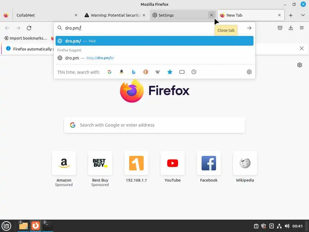309x232 pixels.
Task: Click the address bar text field
Action: tap(138, 28)
